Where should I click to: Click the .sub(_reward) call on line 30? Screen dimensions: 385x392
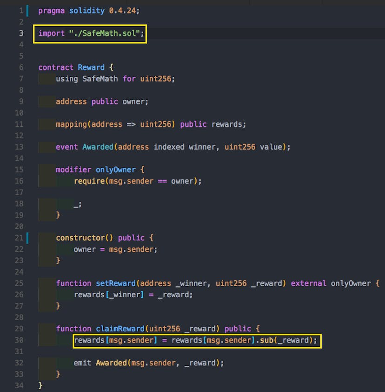[x=285, y=340]
